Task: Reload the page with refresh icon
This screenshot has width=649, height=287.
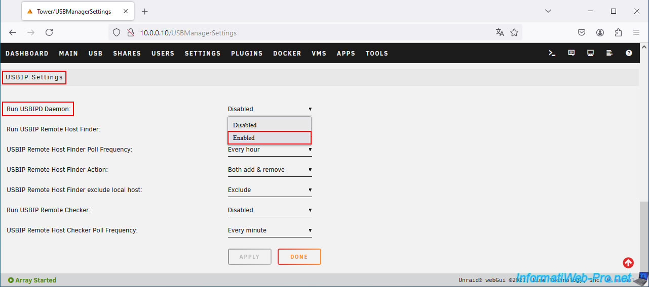Action: [49, 32]
